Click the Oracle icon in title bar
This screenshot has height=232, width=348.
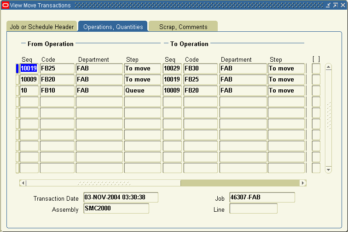click(6, 5)
